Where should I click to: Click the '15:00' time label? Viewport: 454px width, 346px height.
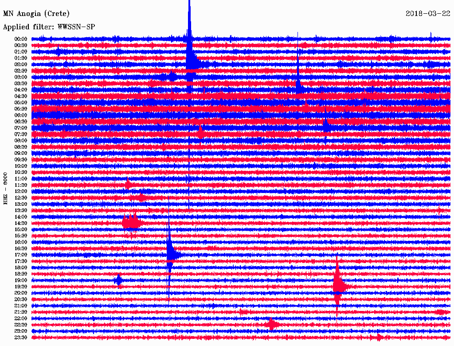point(20,229)
